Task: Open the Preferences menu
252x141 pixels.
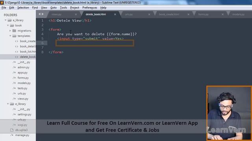Action: pyautogui.click(x=89, y=8)
